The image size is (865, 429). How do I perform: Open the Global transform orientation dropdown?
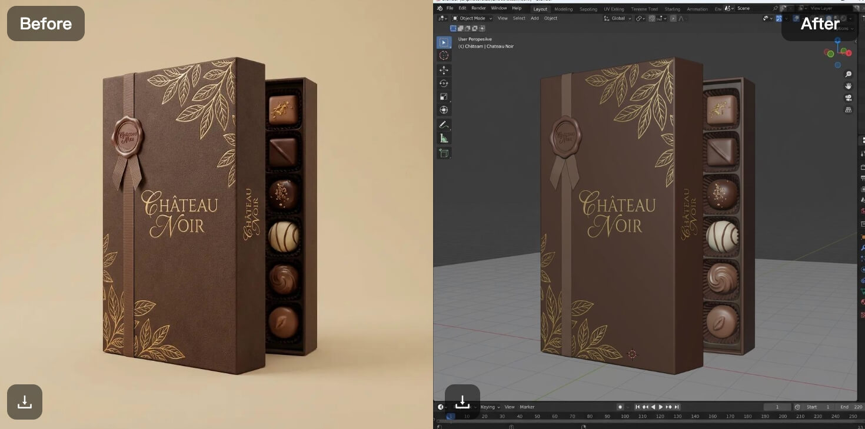coord(617,18)
